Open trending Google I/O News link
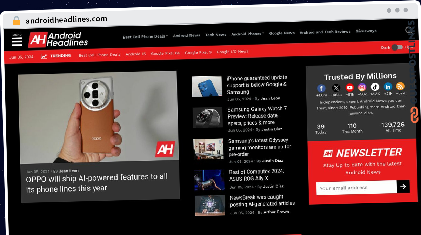Image resolution: width=421 pixels, height=235 pixels. click(233, 52)
